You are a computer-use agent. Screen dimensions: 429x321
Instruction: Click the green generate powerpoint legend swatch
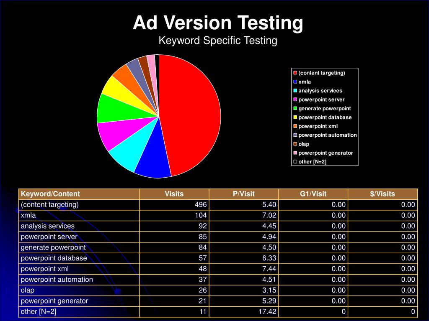point(295,108)
